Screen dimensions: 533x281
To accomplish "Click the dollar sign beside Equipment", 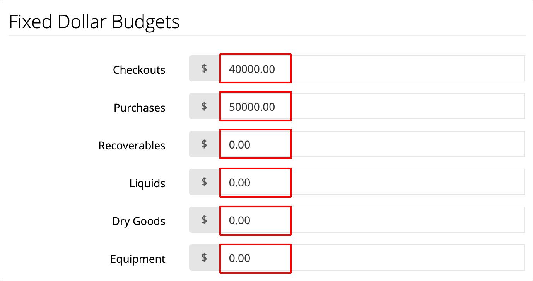I will pos(203,258).
